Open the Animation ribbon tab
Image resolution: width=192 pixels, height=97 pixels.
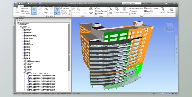(x=42, y=6)
